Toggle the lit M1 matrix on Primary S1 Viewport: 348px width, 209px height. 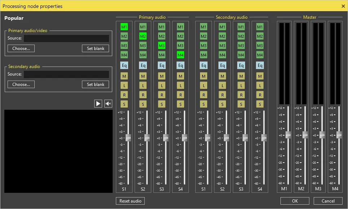124,26
